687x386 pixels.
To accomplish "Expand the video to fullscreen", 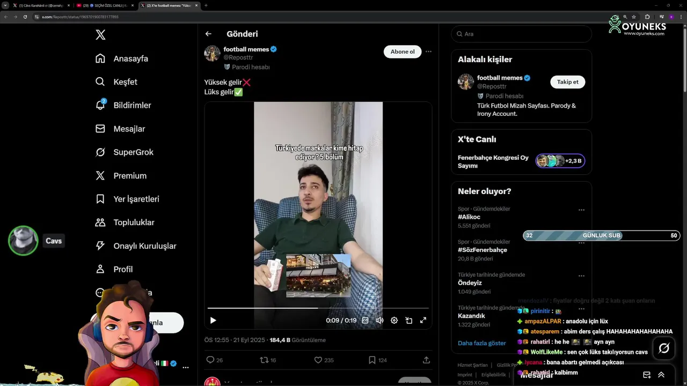I will coord(423,320).
